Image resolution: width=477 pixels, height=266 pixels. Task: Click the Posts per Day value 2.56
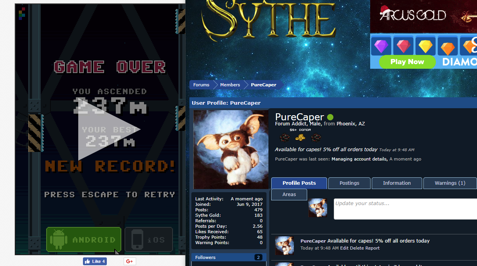(x=257, y=226)
